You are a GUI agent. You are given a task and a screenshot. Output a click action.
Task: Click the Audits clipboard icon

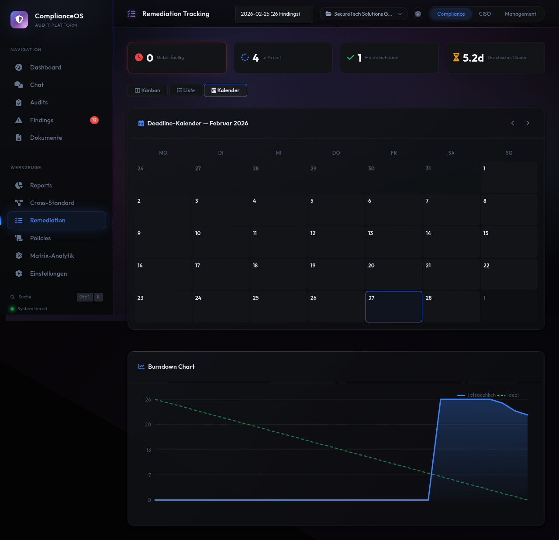click(x=19, y=103)
